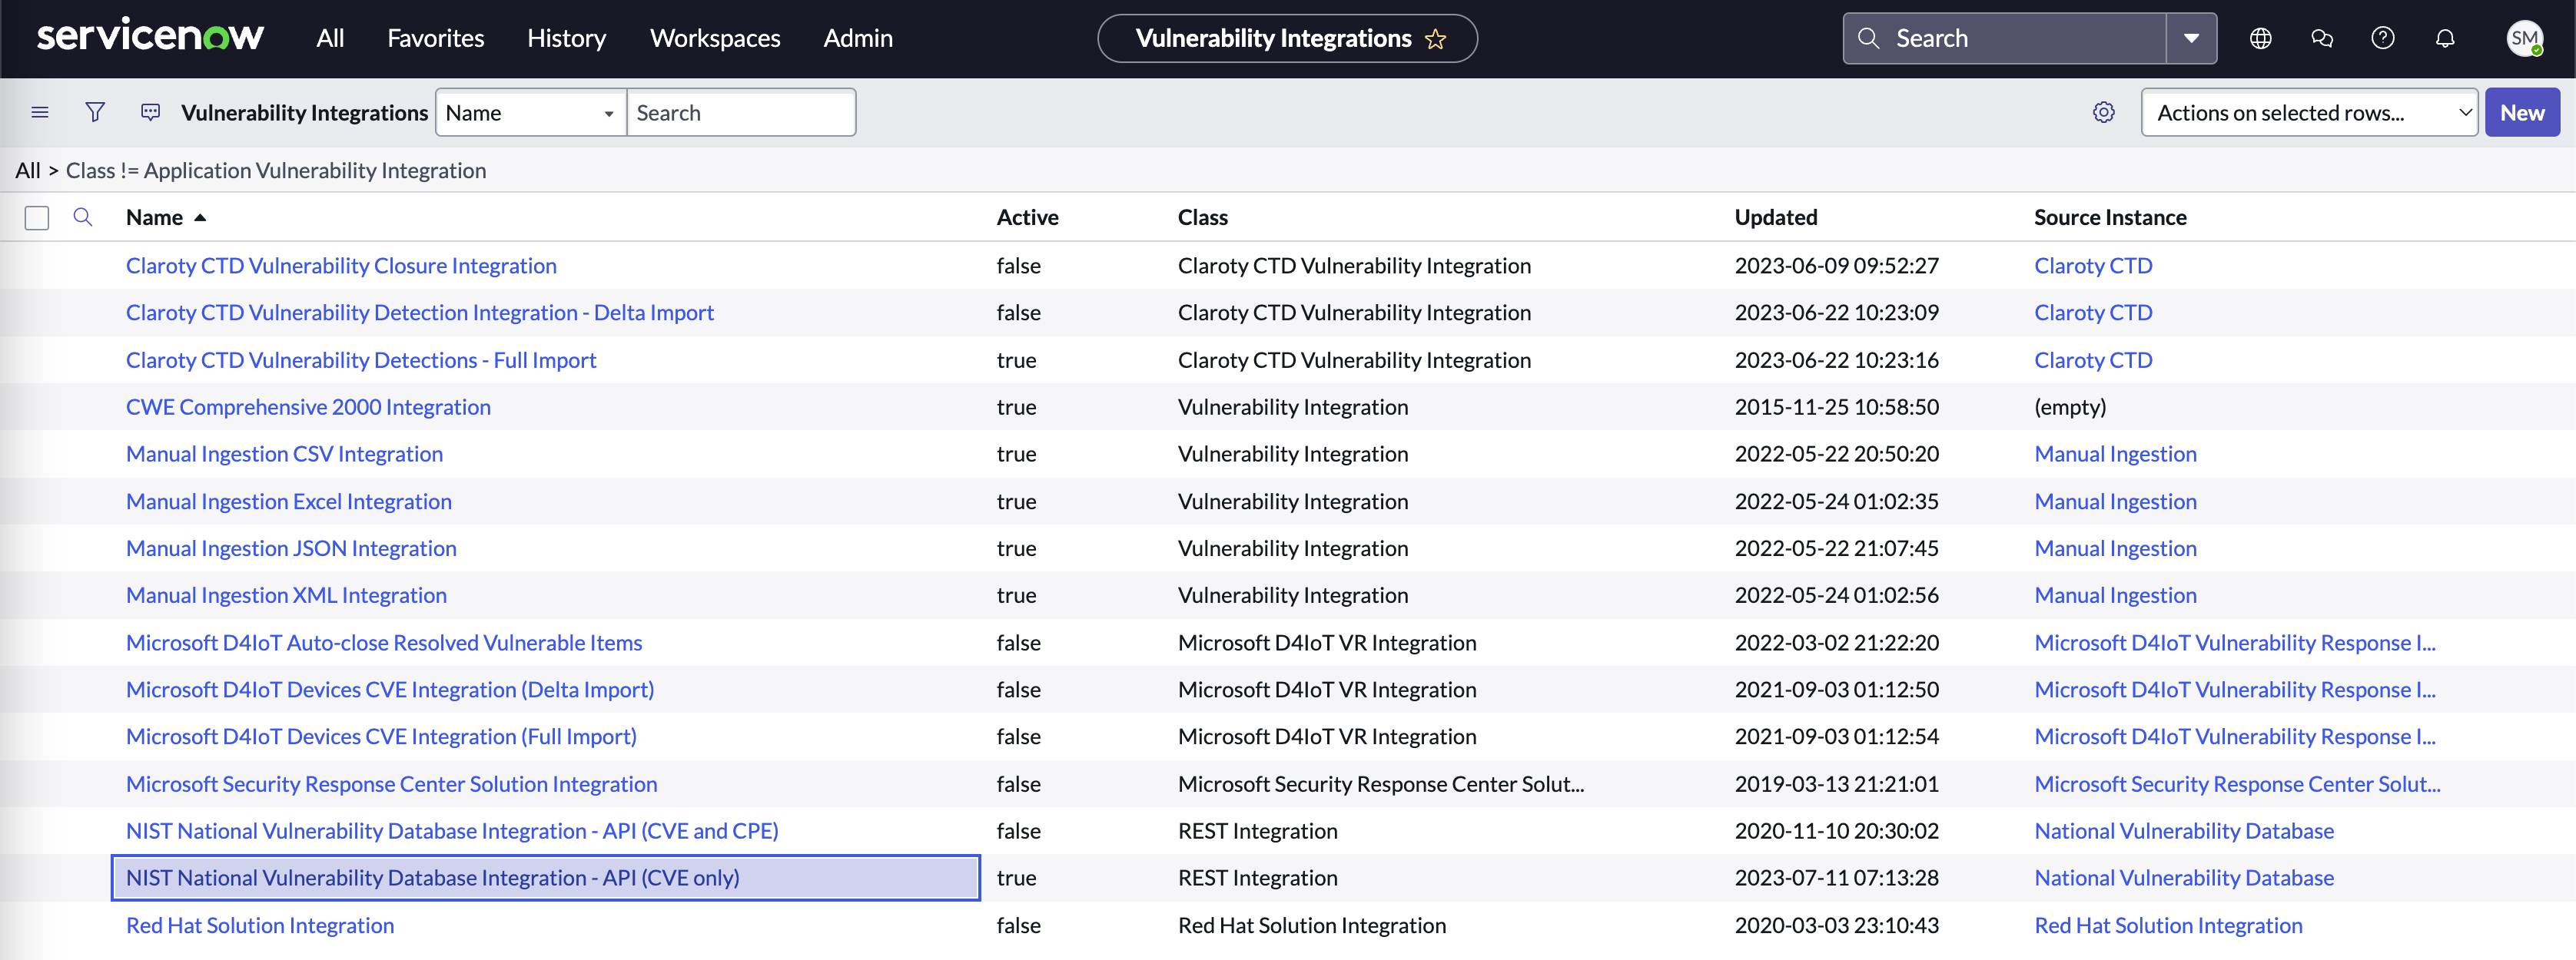Click the 2023-07-11 07:13:28 updated cell
The image size is (2576, 960).
click(x=1836, y=877)
